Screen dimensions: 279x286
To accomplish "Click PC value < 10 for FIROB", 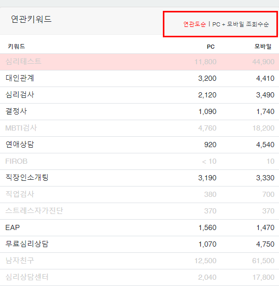I will pos(209,162).
